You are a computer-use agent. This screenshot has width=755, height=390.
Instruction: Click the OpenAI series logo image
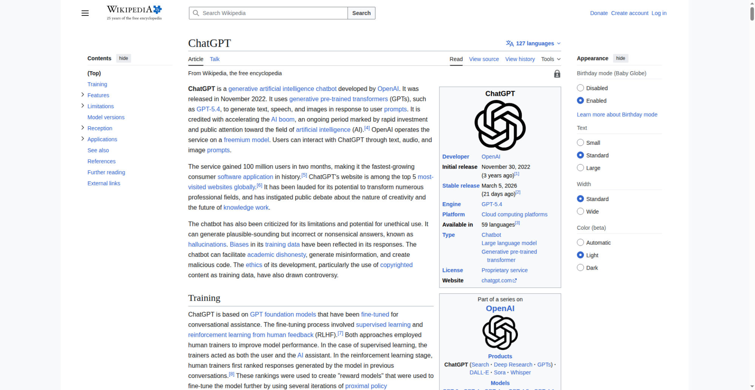(x=500, y=332)
